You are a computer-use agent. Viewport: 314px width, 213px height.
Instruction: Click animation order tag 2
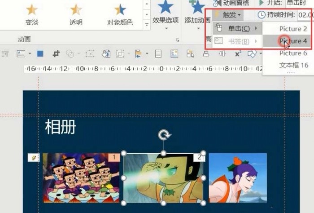(199, 157)
